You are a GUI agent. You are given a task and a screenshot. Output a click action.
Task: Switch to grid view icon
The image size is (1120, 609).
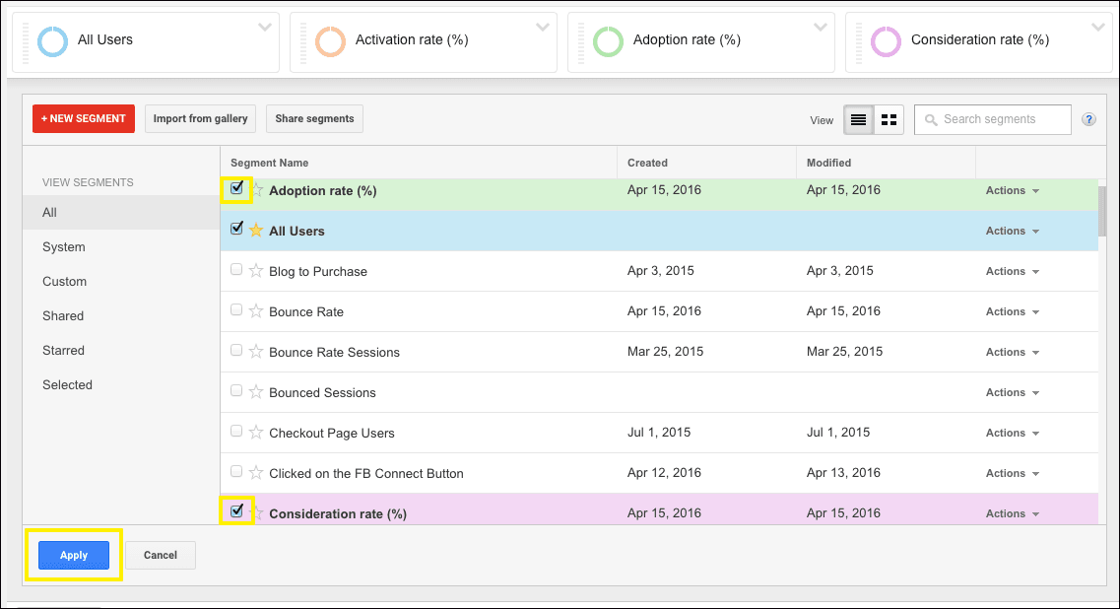[889, 120]
